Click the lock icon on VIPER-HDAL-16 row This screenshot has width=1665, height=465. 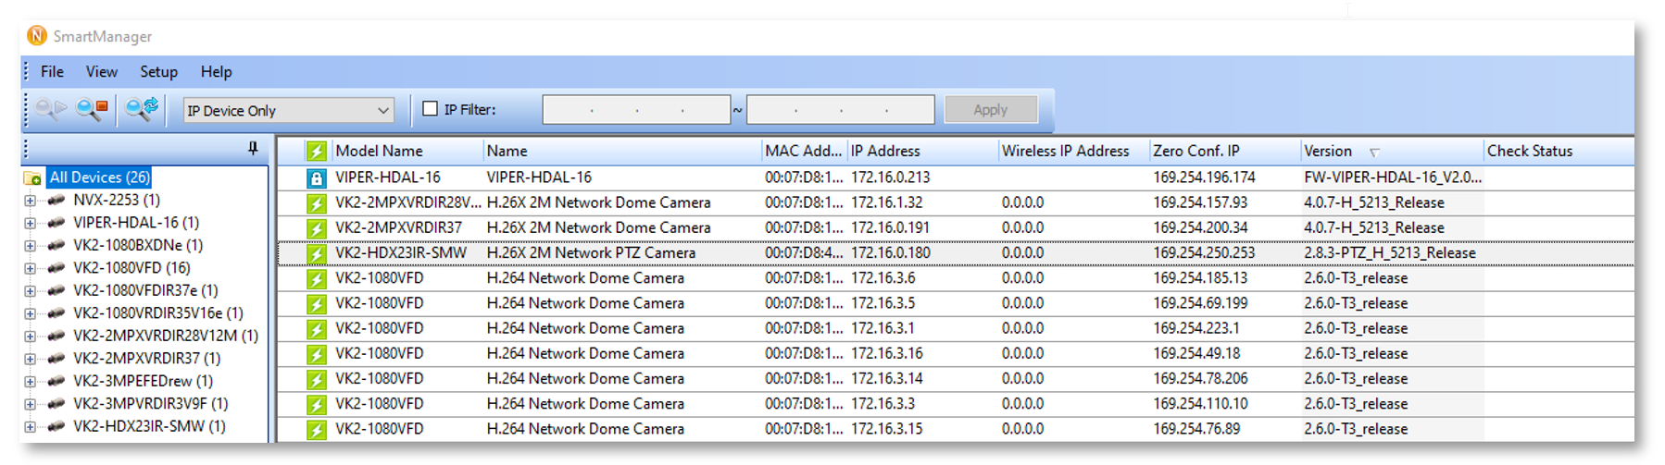tap(317, 177)
